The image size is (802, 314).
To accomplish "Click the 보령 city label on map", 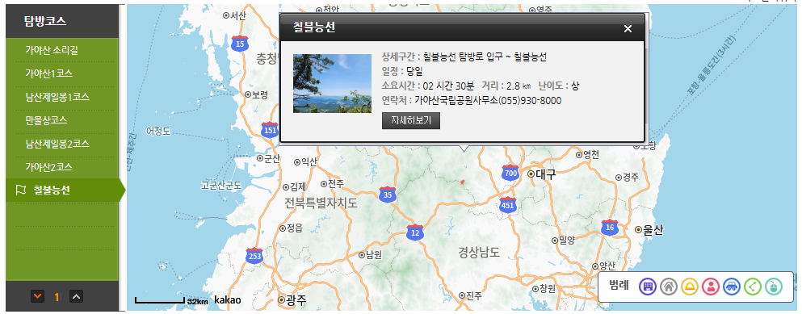I will 260,94.
